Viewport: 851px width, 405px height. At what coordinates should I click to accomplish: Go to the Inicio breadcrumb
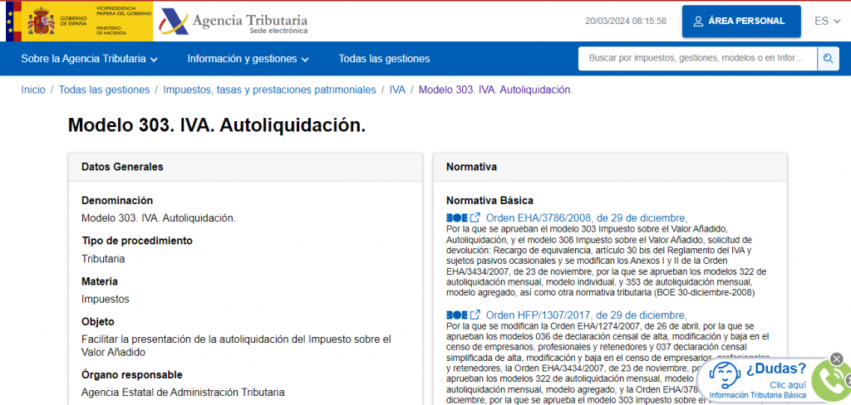pos(33,90)
